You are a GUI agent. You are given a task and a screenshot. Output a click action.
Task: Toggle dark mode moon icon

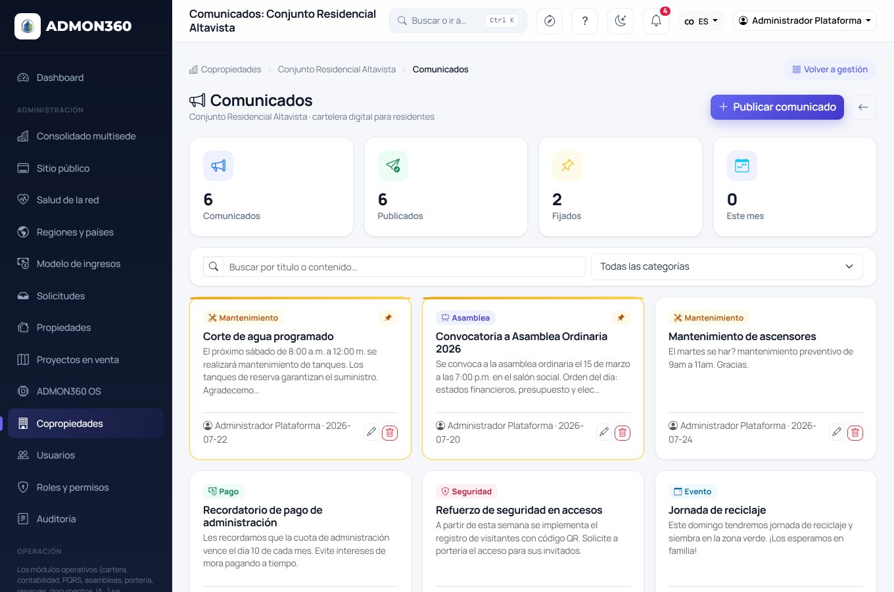[x=621, y=21]
